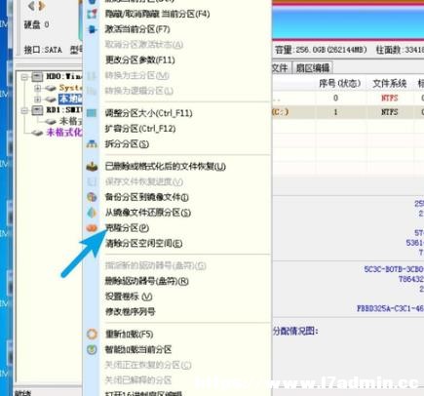Switch to the 扇区编辑 tab
This screenshot has width=424, height=396.
pyautogui.click(x=313, y=68)
